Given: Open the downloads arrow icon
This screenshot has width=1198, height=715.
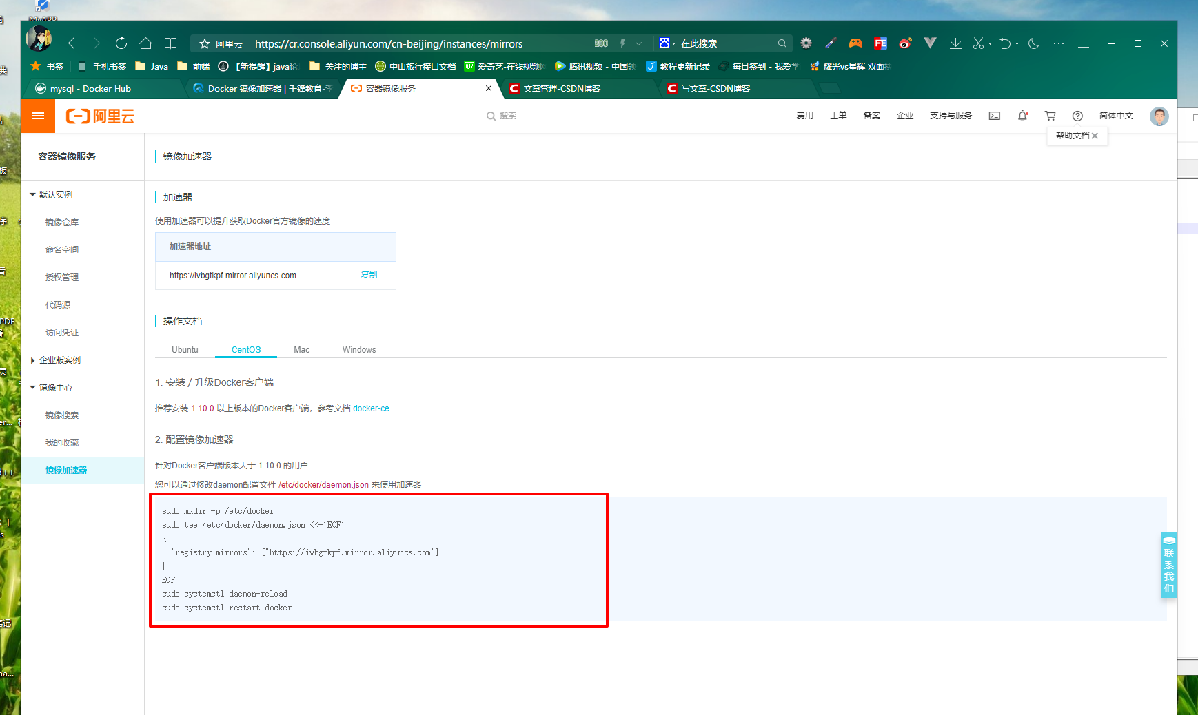Looking at the screenshot, I should click(x=955, y=43).
